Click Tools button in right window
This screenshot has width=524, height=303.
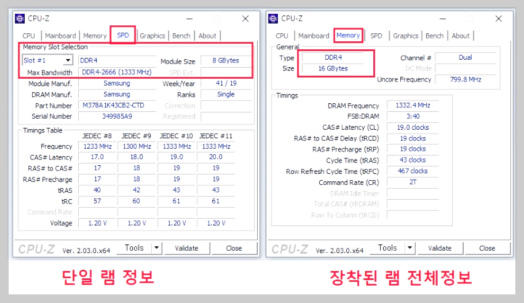387,248
